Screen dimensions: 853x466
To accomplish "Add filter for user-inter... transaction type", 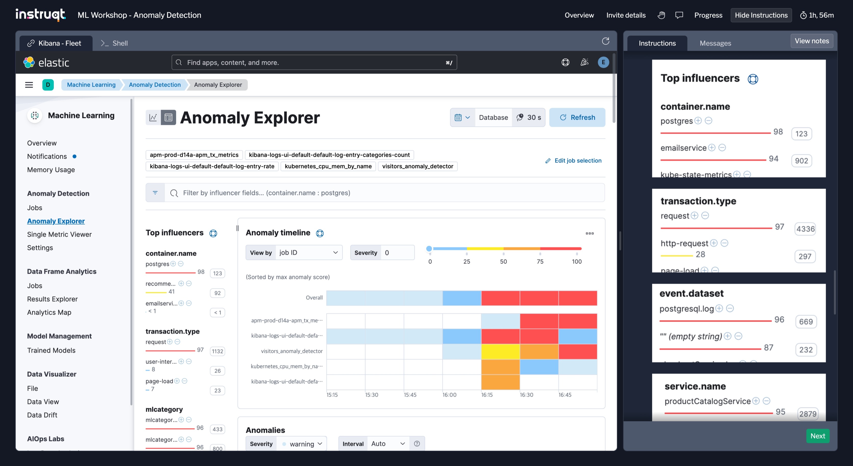I will point(181,361).
